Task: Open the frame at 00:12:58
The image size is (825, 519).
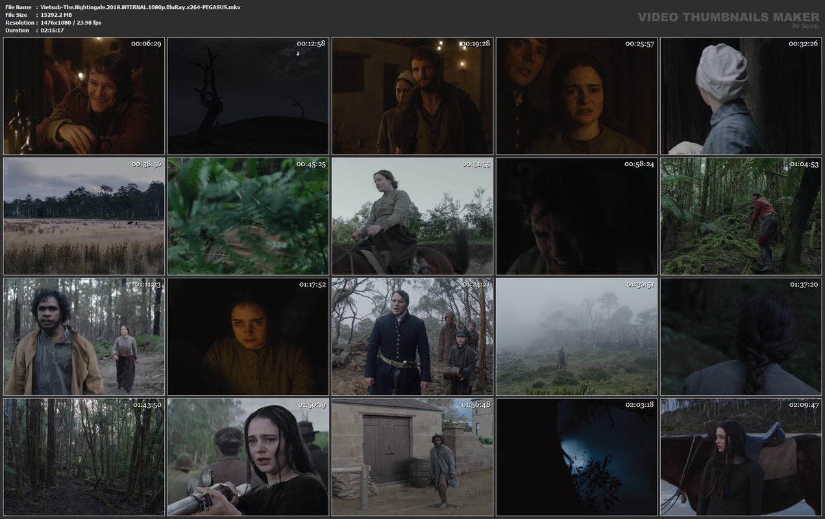Action: click(248, 96)
